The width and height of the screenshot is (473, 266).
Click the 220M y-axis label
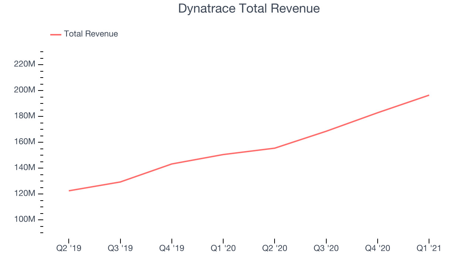click(x=25, y=64)
